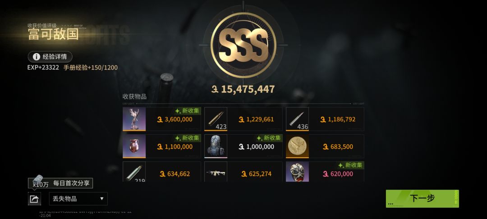Select the opera mask item thumbnail
The image size is (487, 219).
pos(297,172)
